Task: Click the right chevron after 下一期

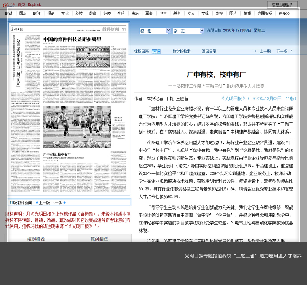Action: click(292, 51)
